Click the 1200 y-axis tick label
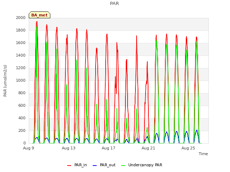Screen dimensions: 230x172 coord(21,68)
